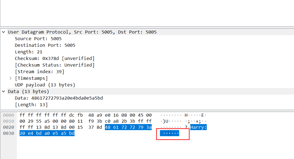Select the Data: 48617272793a20e4bda0e5a5bd line
The image size is (294, 159).
(x=59, y=98)
